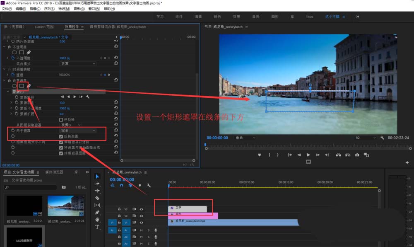Open program monitor button editor plus

click(x=407, y=162)
